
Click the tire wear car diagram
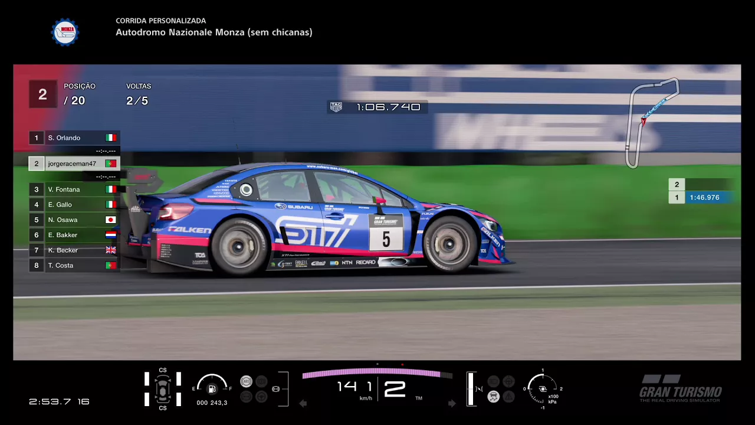coord(163,389)
